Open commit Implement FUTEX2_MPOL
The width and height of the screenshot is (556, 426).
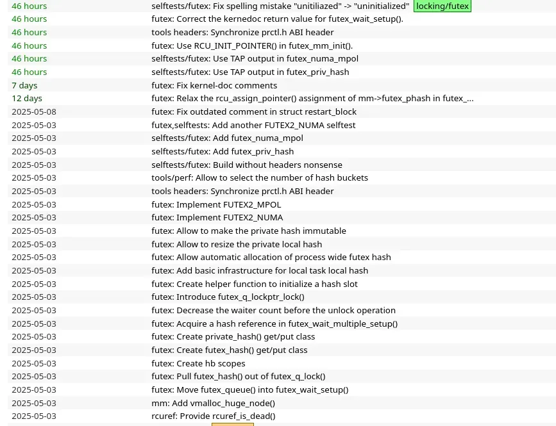click(x=216, y=205)
